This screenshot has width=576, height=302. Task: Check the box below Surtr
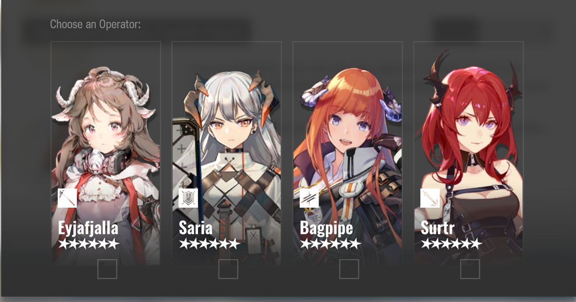tap(470, 269)
